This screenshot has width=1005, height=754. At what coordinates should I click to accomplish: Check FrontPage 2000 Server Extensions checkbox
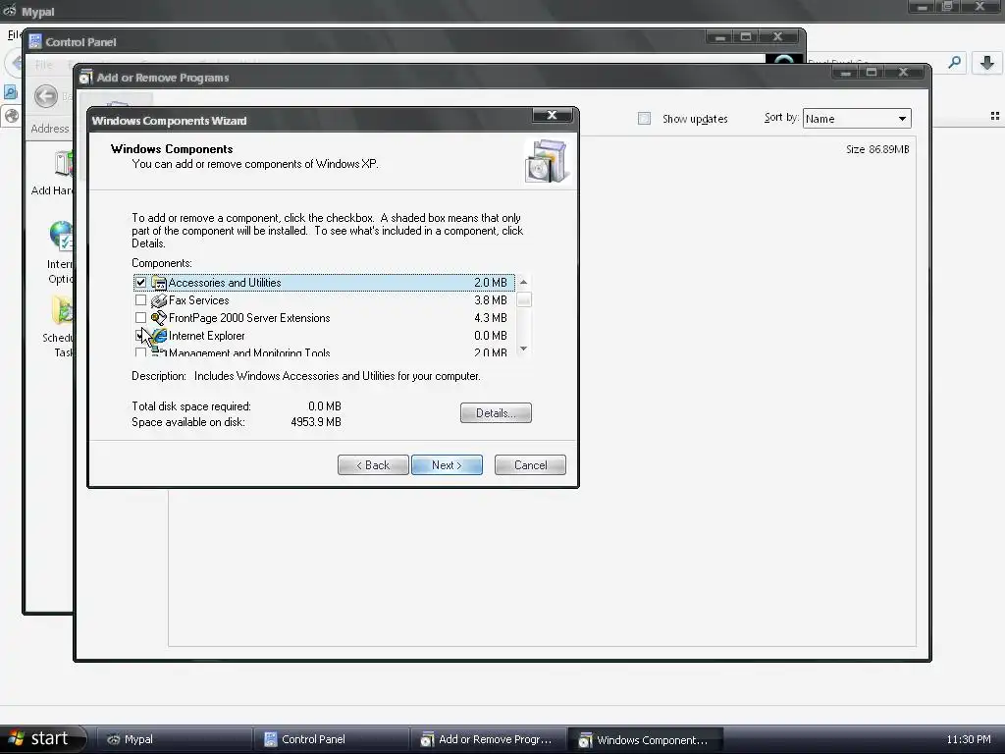pyautogui.click(x=140, y=317)
